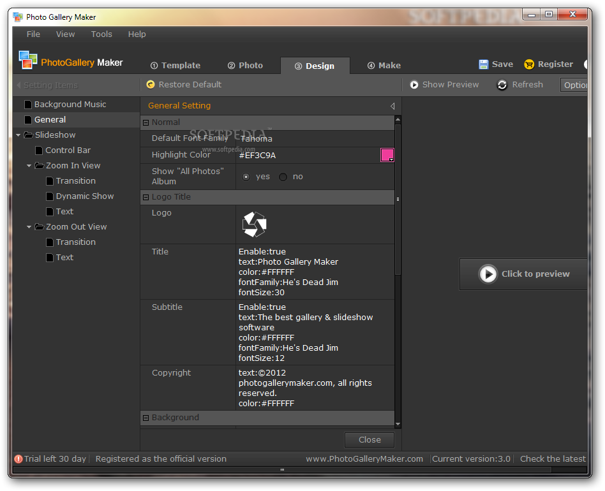Click the Restore Default arrow icon
Viewport: 605px width, 491px height.
[x=151, y=84]
